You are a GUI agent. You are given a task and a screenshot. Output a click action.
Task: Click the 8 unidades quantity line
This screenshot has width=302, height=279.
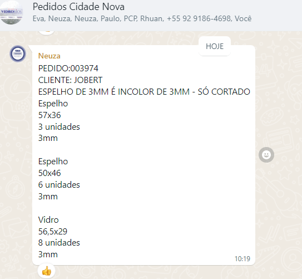tap(59, 243)
